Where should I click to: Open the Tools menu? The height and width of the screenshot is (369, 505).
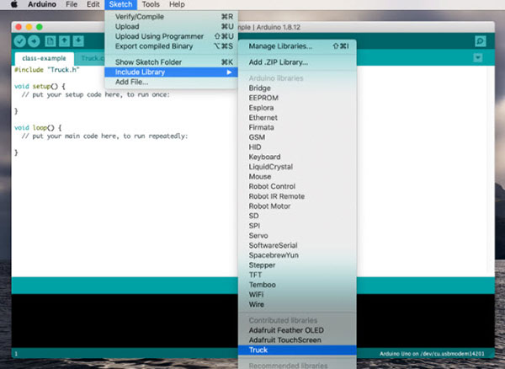150,5
